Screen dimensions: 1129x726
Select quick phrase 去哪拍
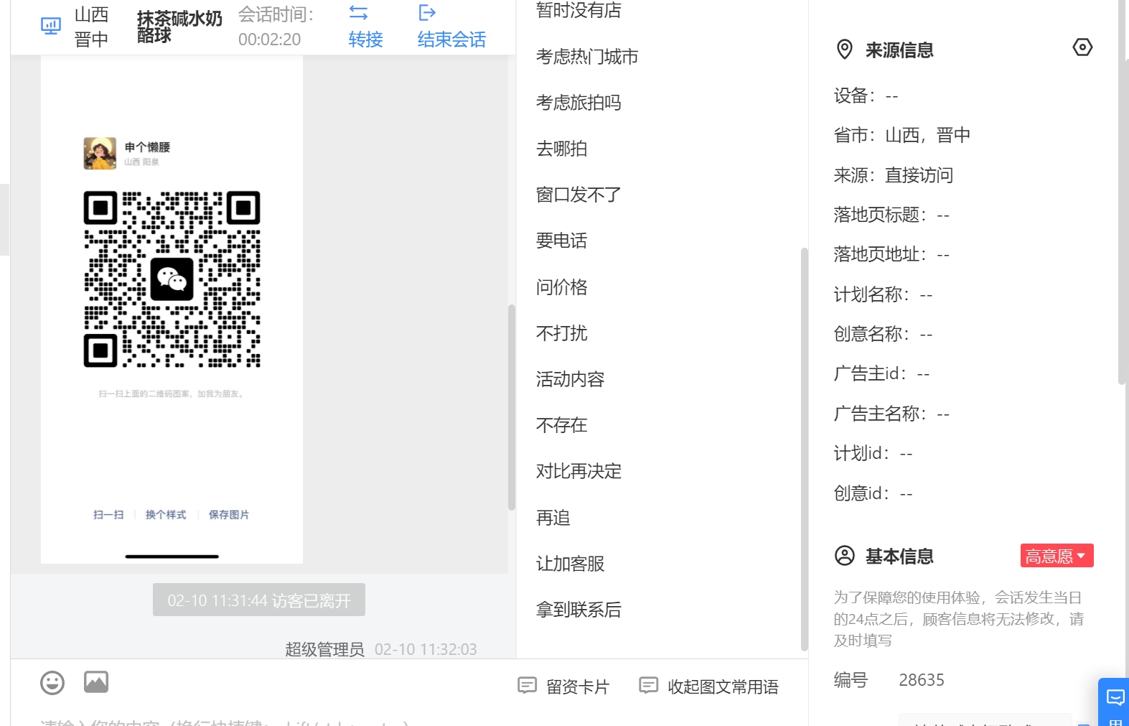561,149
